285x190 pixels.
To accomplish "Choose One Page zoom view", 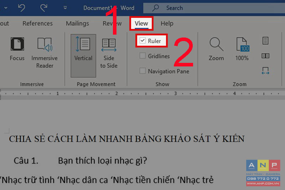I will click(265, 41).
